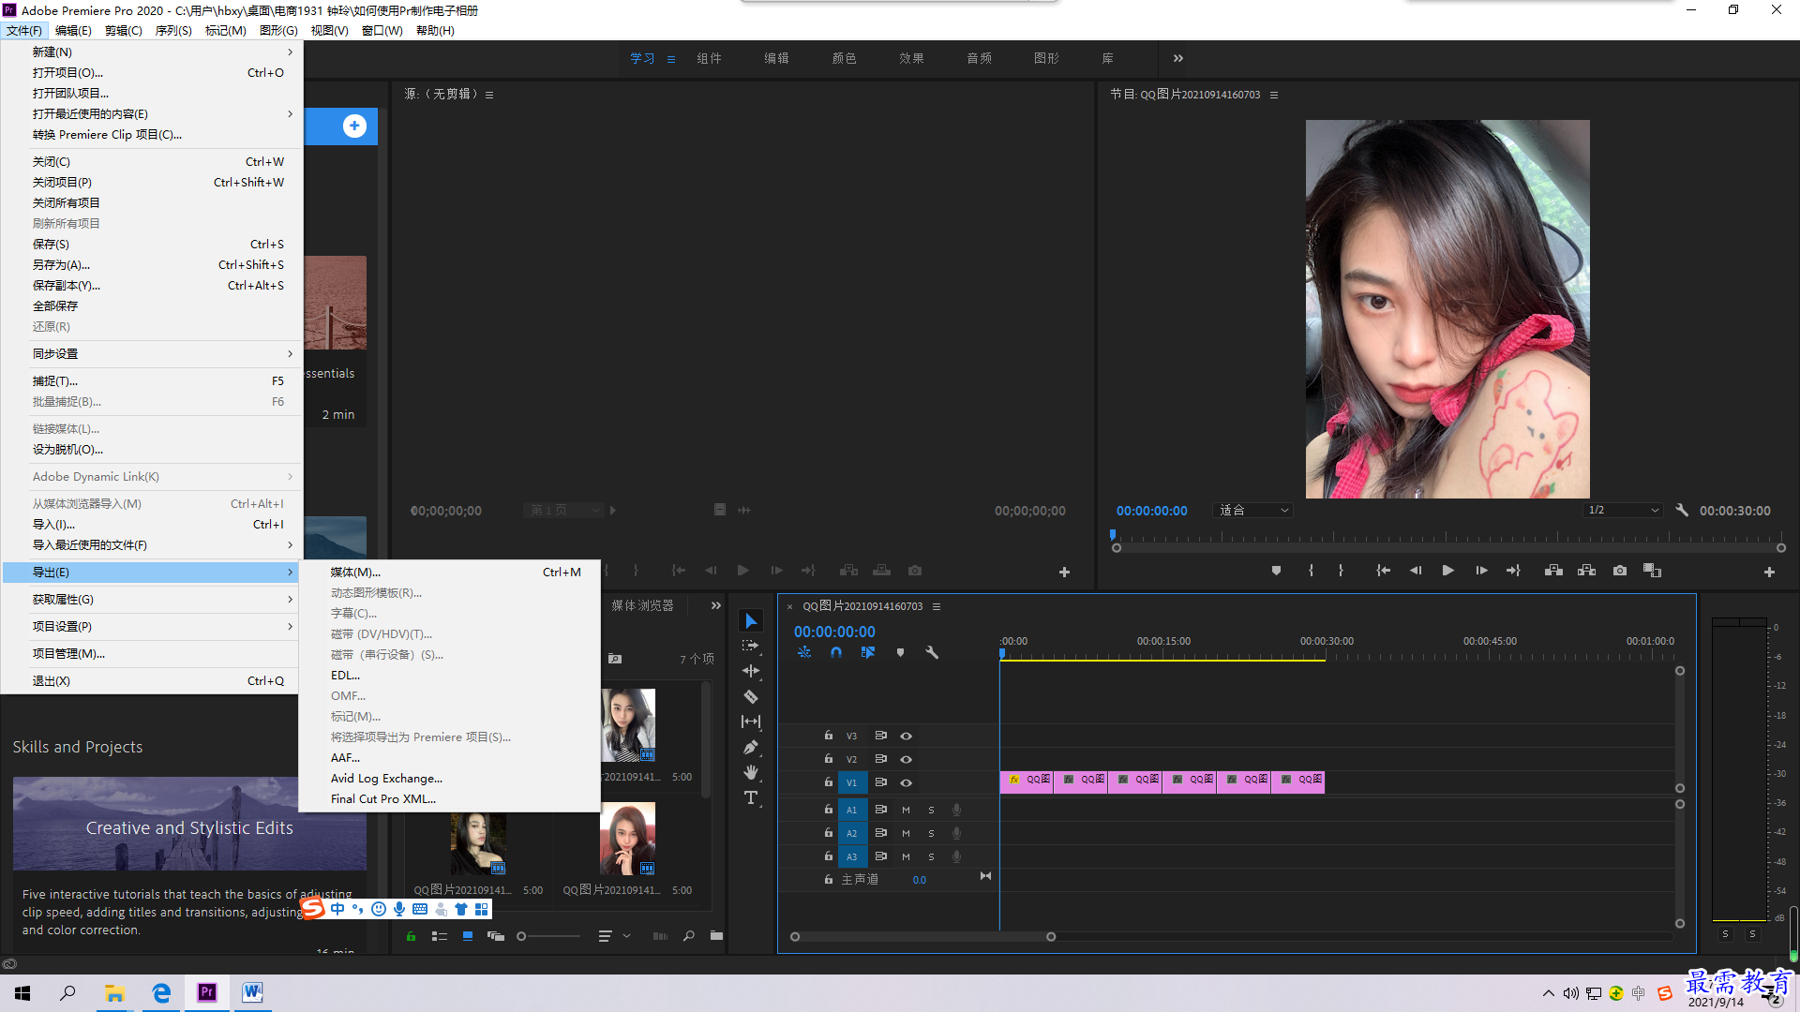1800x1012 pixels.
Task: Toggle V3 track output eye
Action: point(906,736)
